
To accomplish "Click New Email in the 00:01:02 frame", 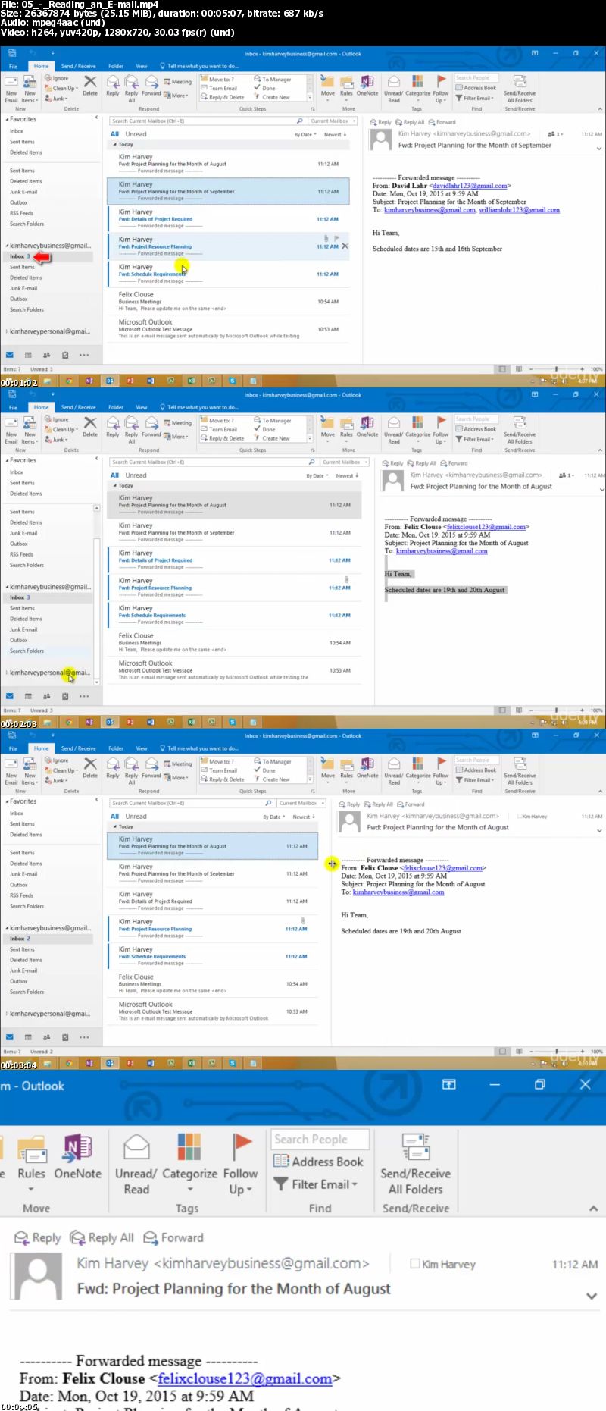I will (x=11, y=89).
